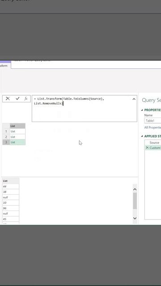Select preview value 96
The width and height of the screenshot is (161, 286).
click(11, 208)
